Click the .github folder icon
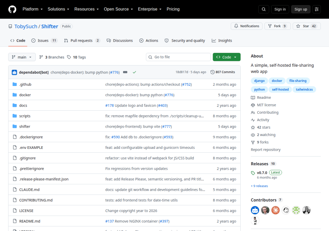Image resolution: width=329 pixels, height=231 pixels. coord(15,84)
